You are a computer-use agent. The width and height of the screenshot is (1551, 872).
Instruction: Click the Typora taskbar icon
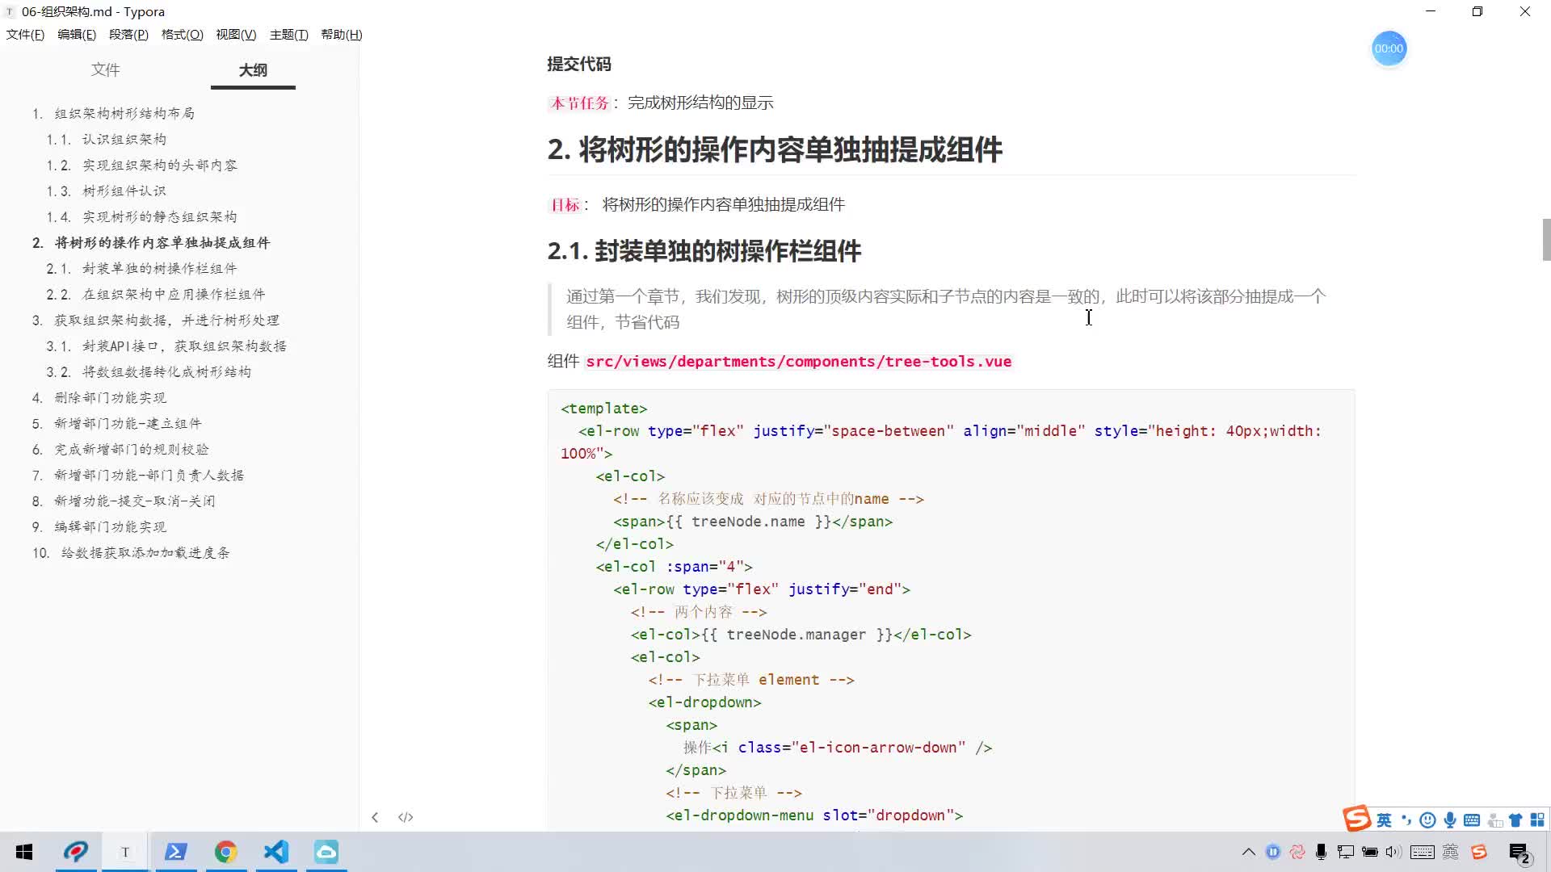tap(124, 852)
